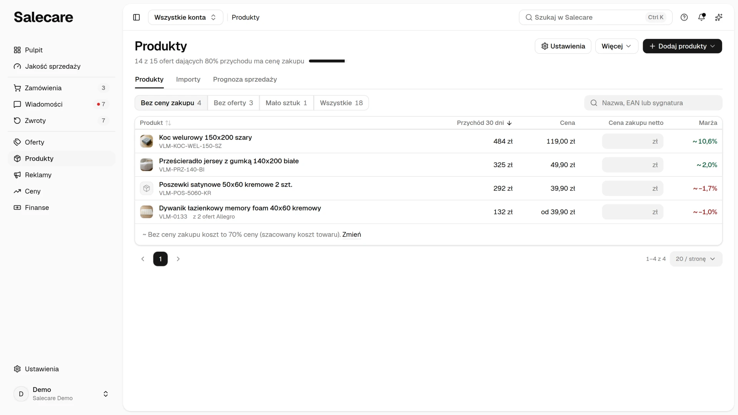Select the Mało sztuk filter
Screen dimensions: 738x415
(286, 103)
